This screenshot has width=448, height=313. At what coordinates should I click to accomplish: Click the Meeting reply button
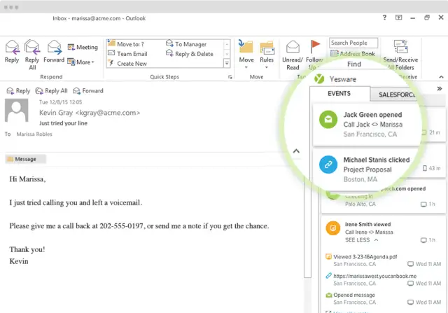[83, 47]
